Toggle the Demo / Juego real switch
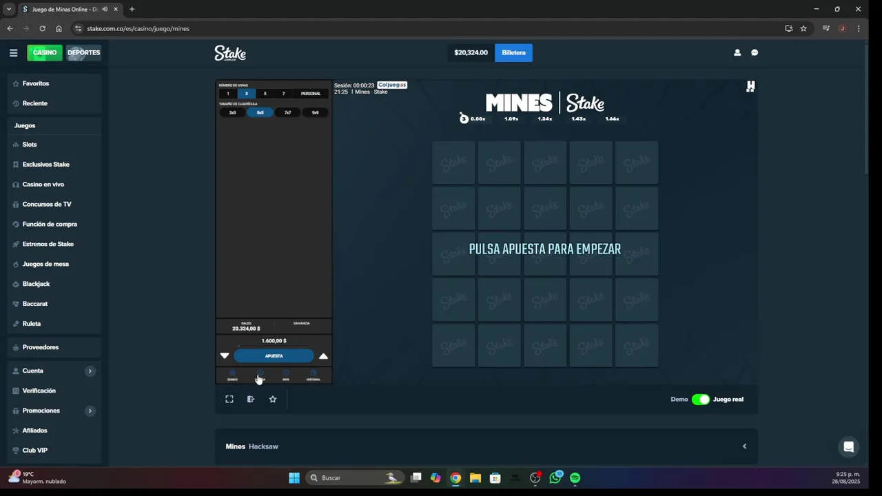Image resolution: width=882 pixels, height=496 pixels. click(x=701, y=400)
